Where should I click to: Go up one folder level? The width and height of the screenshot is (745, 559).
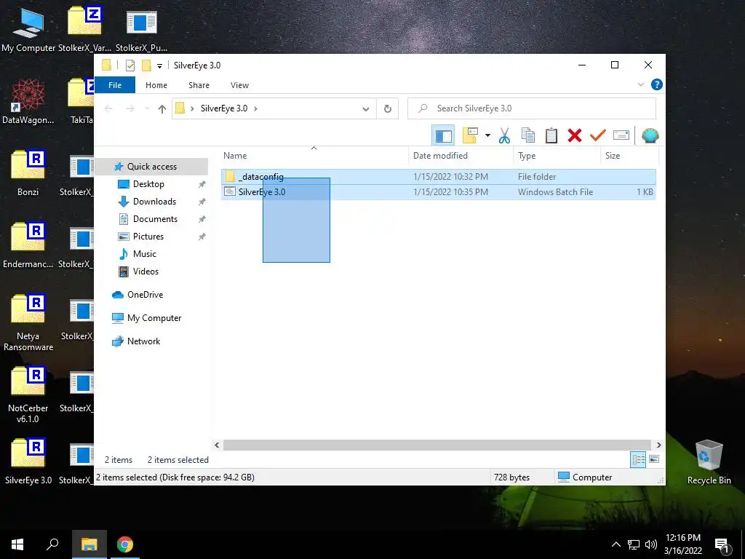pos(162,109)
